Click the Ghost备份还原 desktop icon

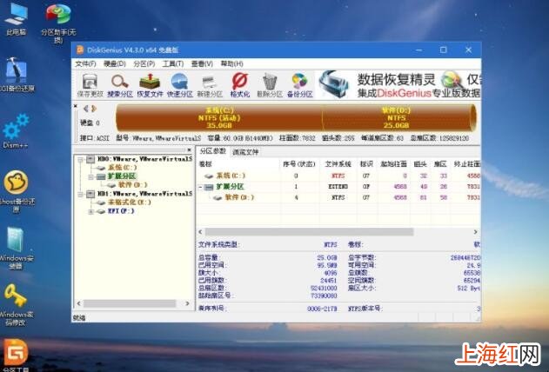(x=17, y=191)
